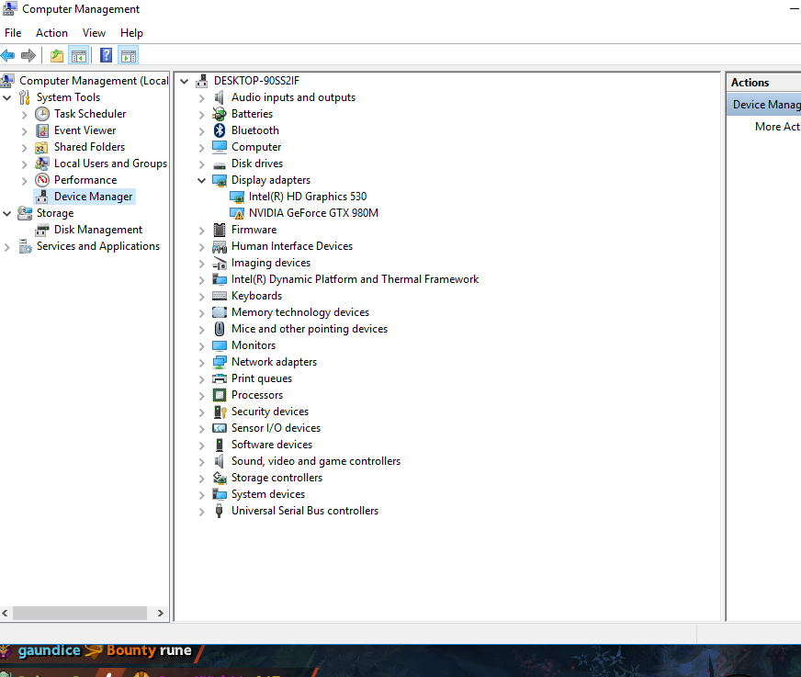Viewport: 801px width, 677px height.
Task: Select Disk Management in console tree
Action: 98,230
